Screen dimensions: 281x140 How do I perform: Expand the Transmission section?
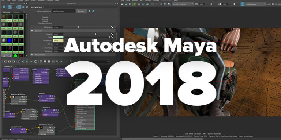tap(32, 55)
